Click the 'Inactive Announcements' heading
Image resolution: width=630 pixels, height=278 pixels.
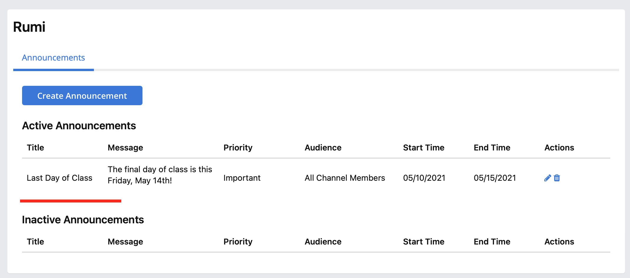click(x=83, y=220)
